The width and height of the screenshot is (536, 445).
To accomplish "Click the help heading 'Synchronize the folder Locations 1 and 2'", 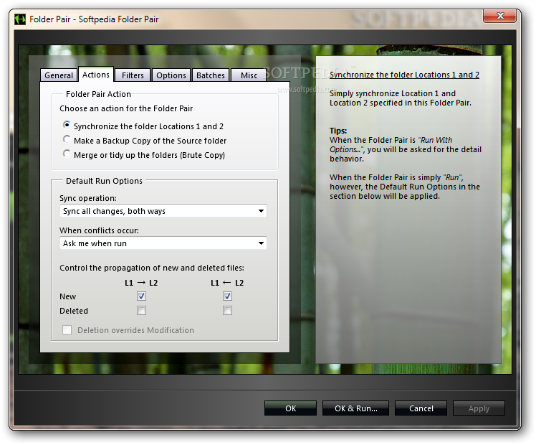I will pyautogui.click(x=404, y=75).
